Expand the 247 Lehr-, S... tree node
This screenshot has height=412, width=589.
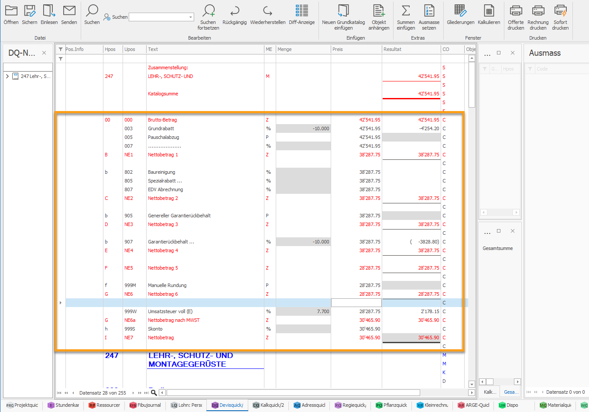(x=7, y=76)
